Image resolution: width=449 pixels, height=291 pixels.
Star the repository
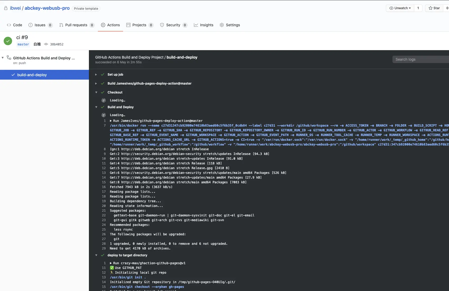[x=434, y=8]
